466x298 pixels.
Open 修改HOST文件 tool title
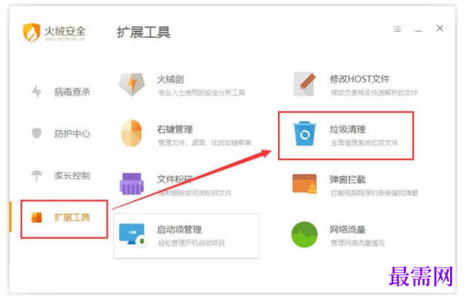[x=360, y=79]
